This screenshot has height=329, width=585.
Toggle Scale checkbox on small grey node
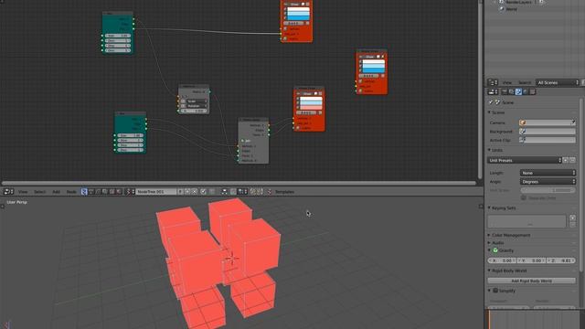click(183, 101)
